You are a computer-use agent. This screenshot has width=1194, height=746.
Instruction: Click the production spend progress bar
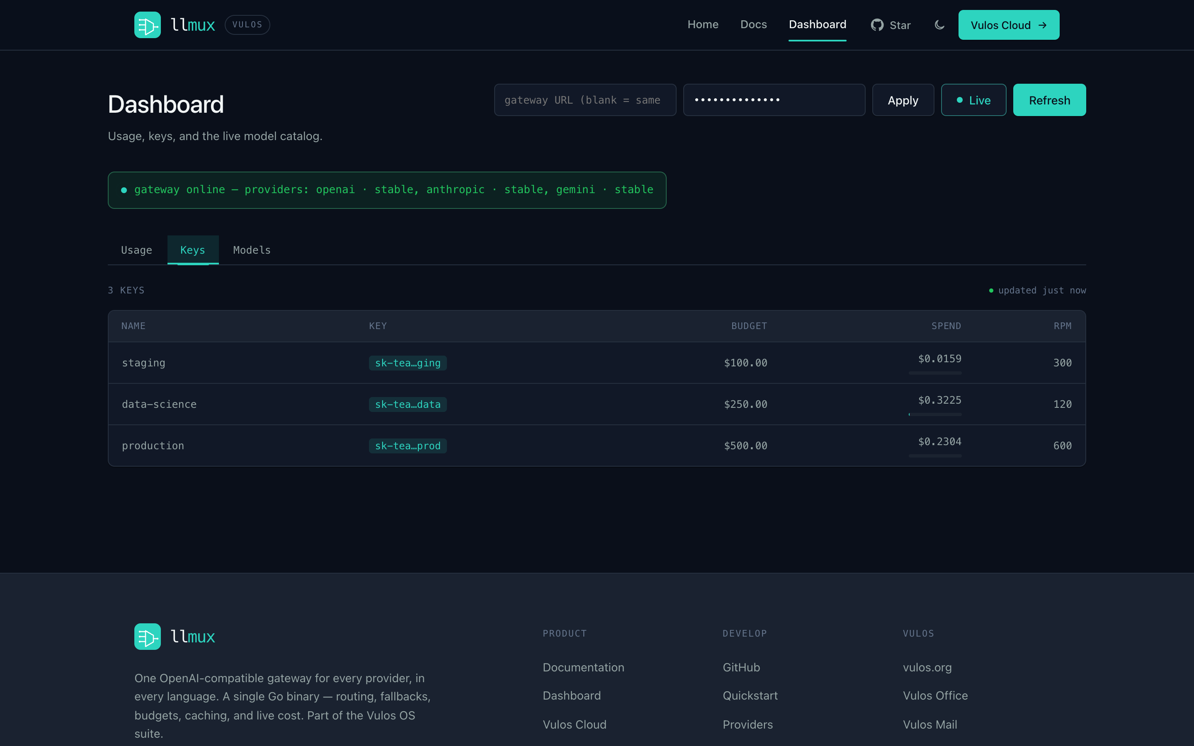(x=935, y=456)
